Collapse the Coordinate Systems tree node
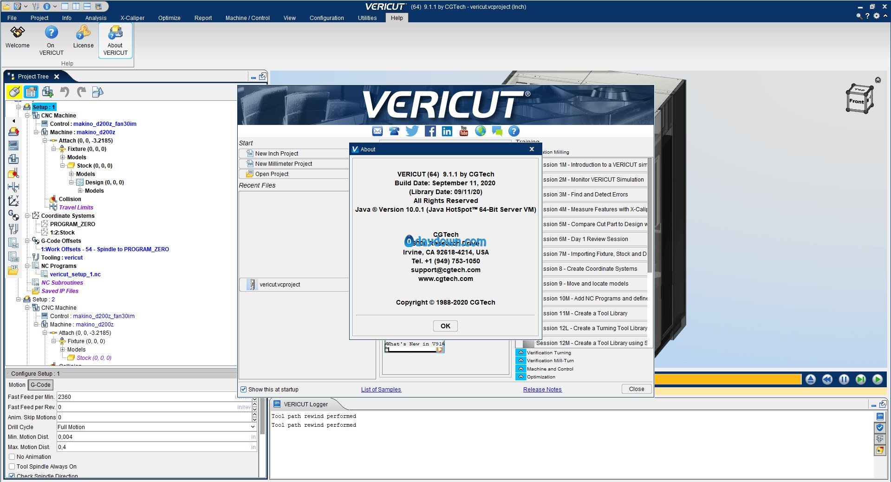Screen dimensions: 891x482 click(x=27, y=215)
